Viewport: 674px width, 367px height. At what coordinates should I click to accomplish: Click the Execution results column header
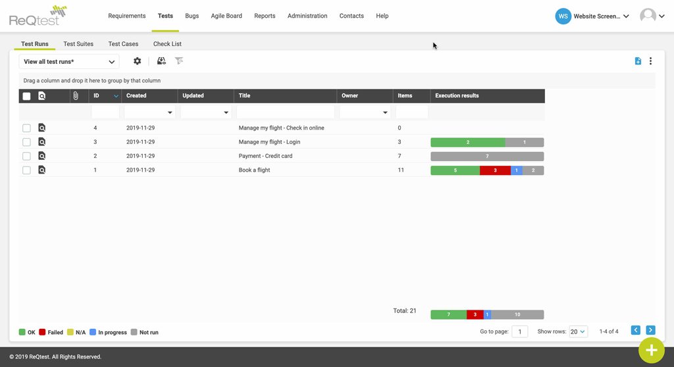pos(457,96)
